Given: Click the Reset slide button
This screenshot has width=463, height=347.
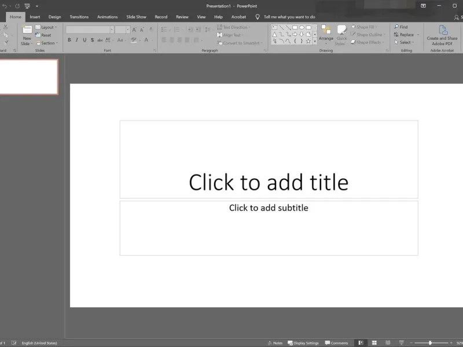Looking at the screenshot, I should coord(43,35).
